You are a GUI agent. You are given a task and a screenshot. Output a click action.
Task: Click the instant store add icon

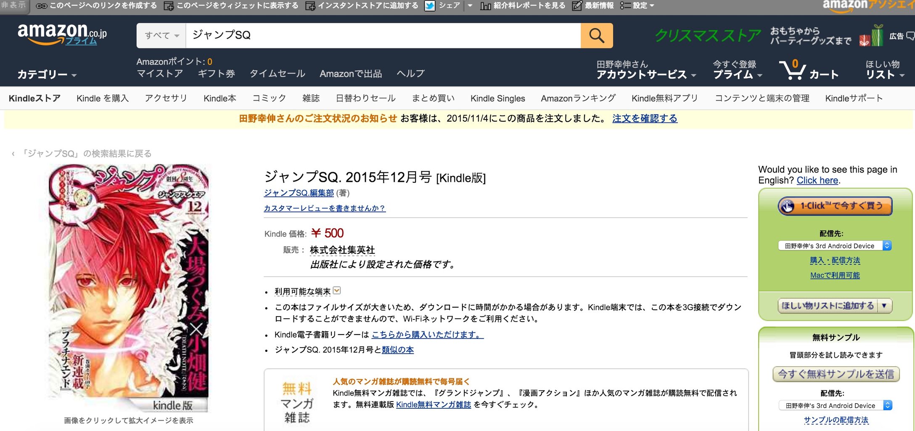pyautogui.click(x=310, y=6)
